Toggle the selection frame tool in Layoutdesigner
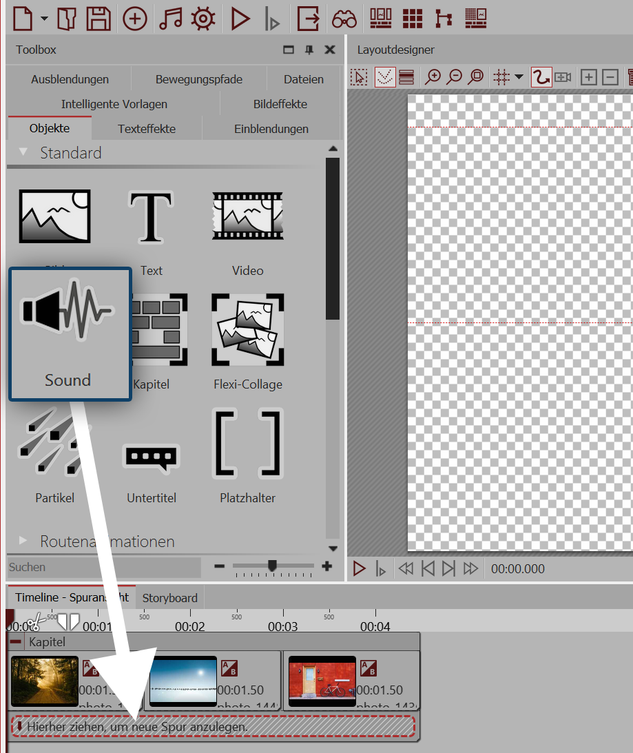Image resolution: width=633 pixels, height=753 pixels. pos(359,77)
